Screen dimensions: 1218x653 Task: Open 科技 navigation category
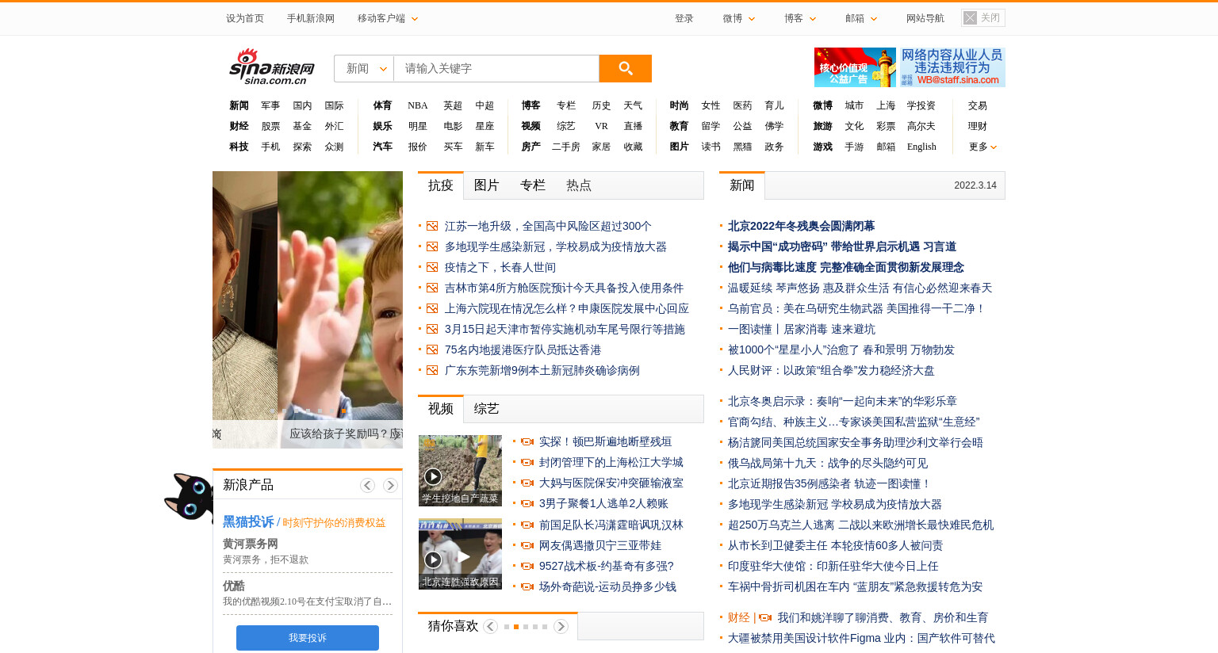(x=239, y=147)
